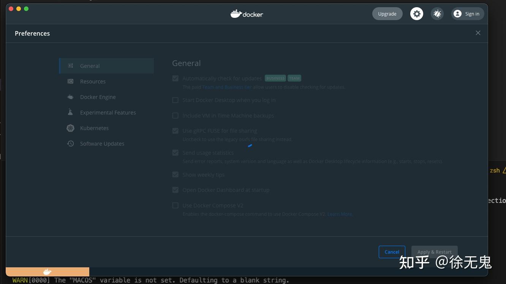Open the Team and Business tier link
The height and width of the screenshot is (284, 506).
pyautogui.click(x=227, y=87)
